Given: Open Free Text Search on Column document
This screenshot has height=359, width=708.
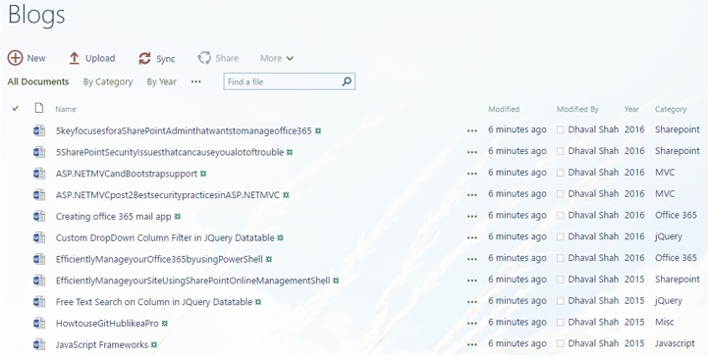Looking at the screenshot, I should [154, 302].
